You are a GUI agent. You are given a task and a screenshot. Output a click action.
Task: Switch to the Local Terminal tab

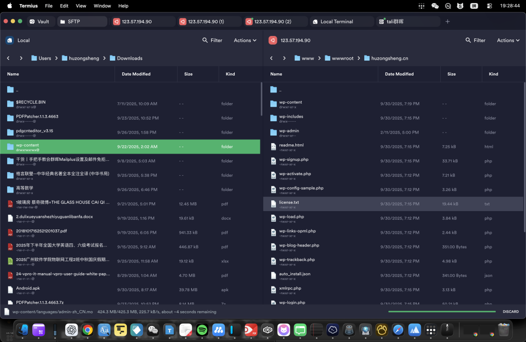click(336, 22)
